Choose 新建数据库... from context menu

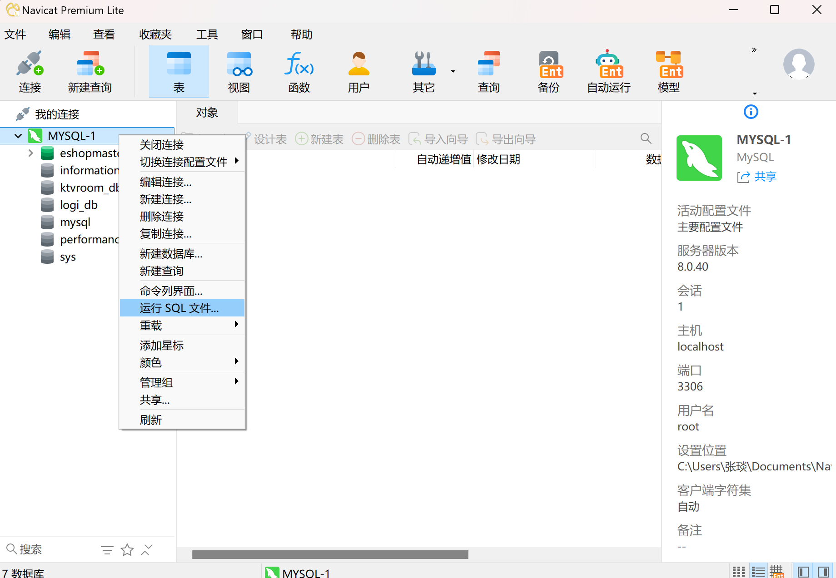coord(182,253)
